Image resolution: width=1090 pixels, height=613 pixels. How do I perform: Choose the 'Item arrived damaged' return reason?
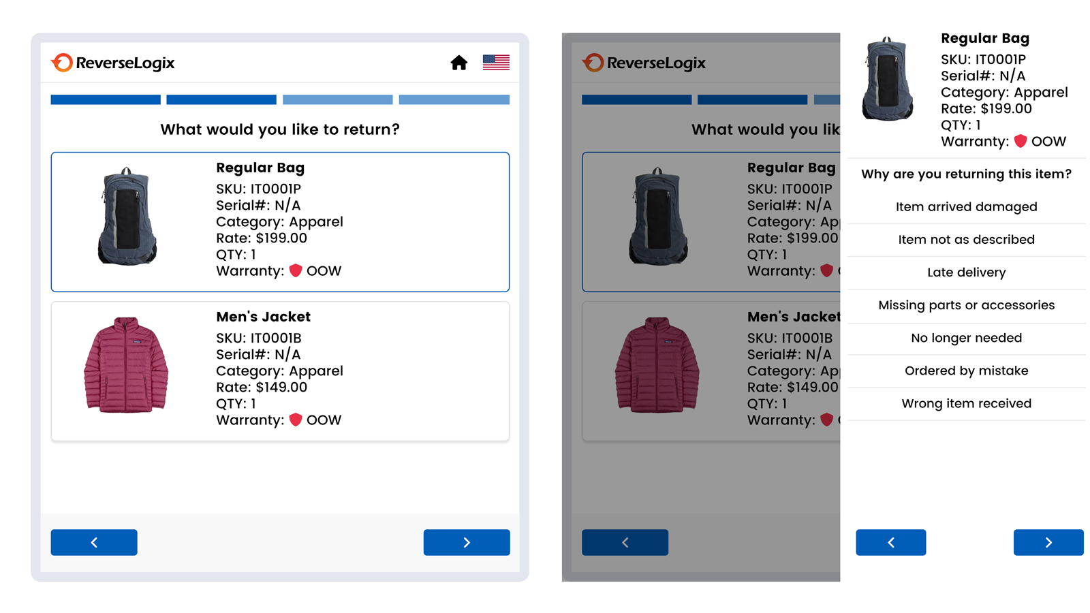(x=966, y=206)
